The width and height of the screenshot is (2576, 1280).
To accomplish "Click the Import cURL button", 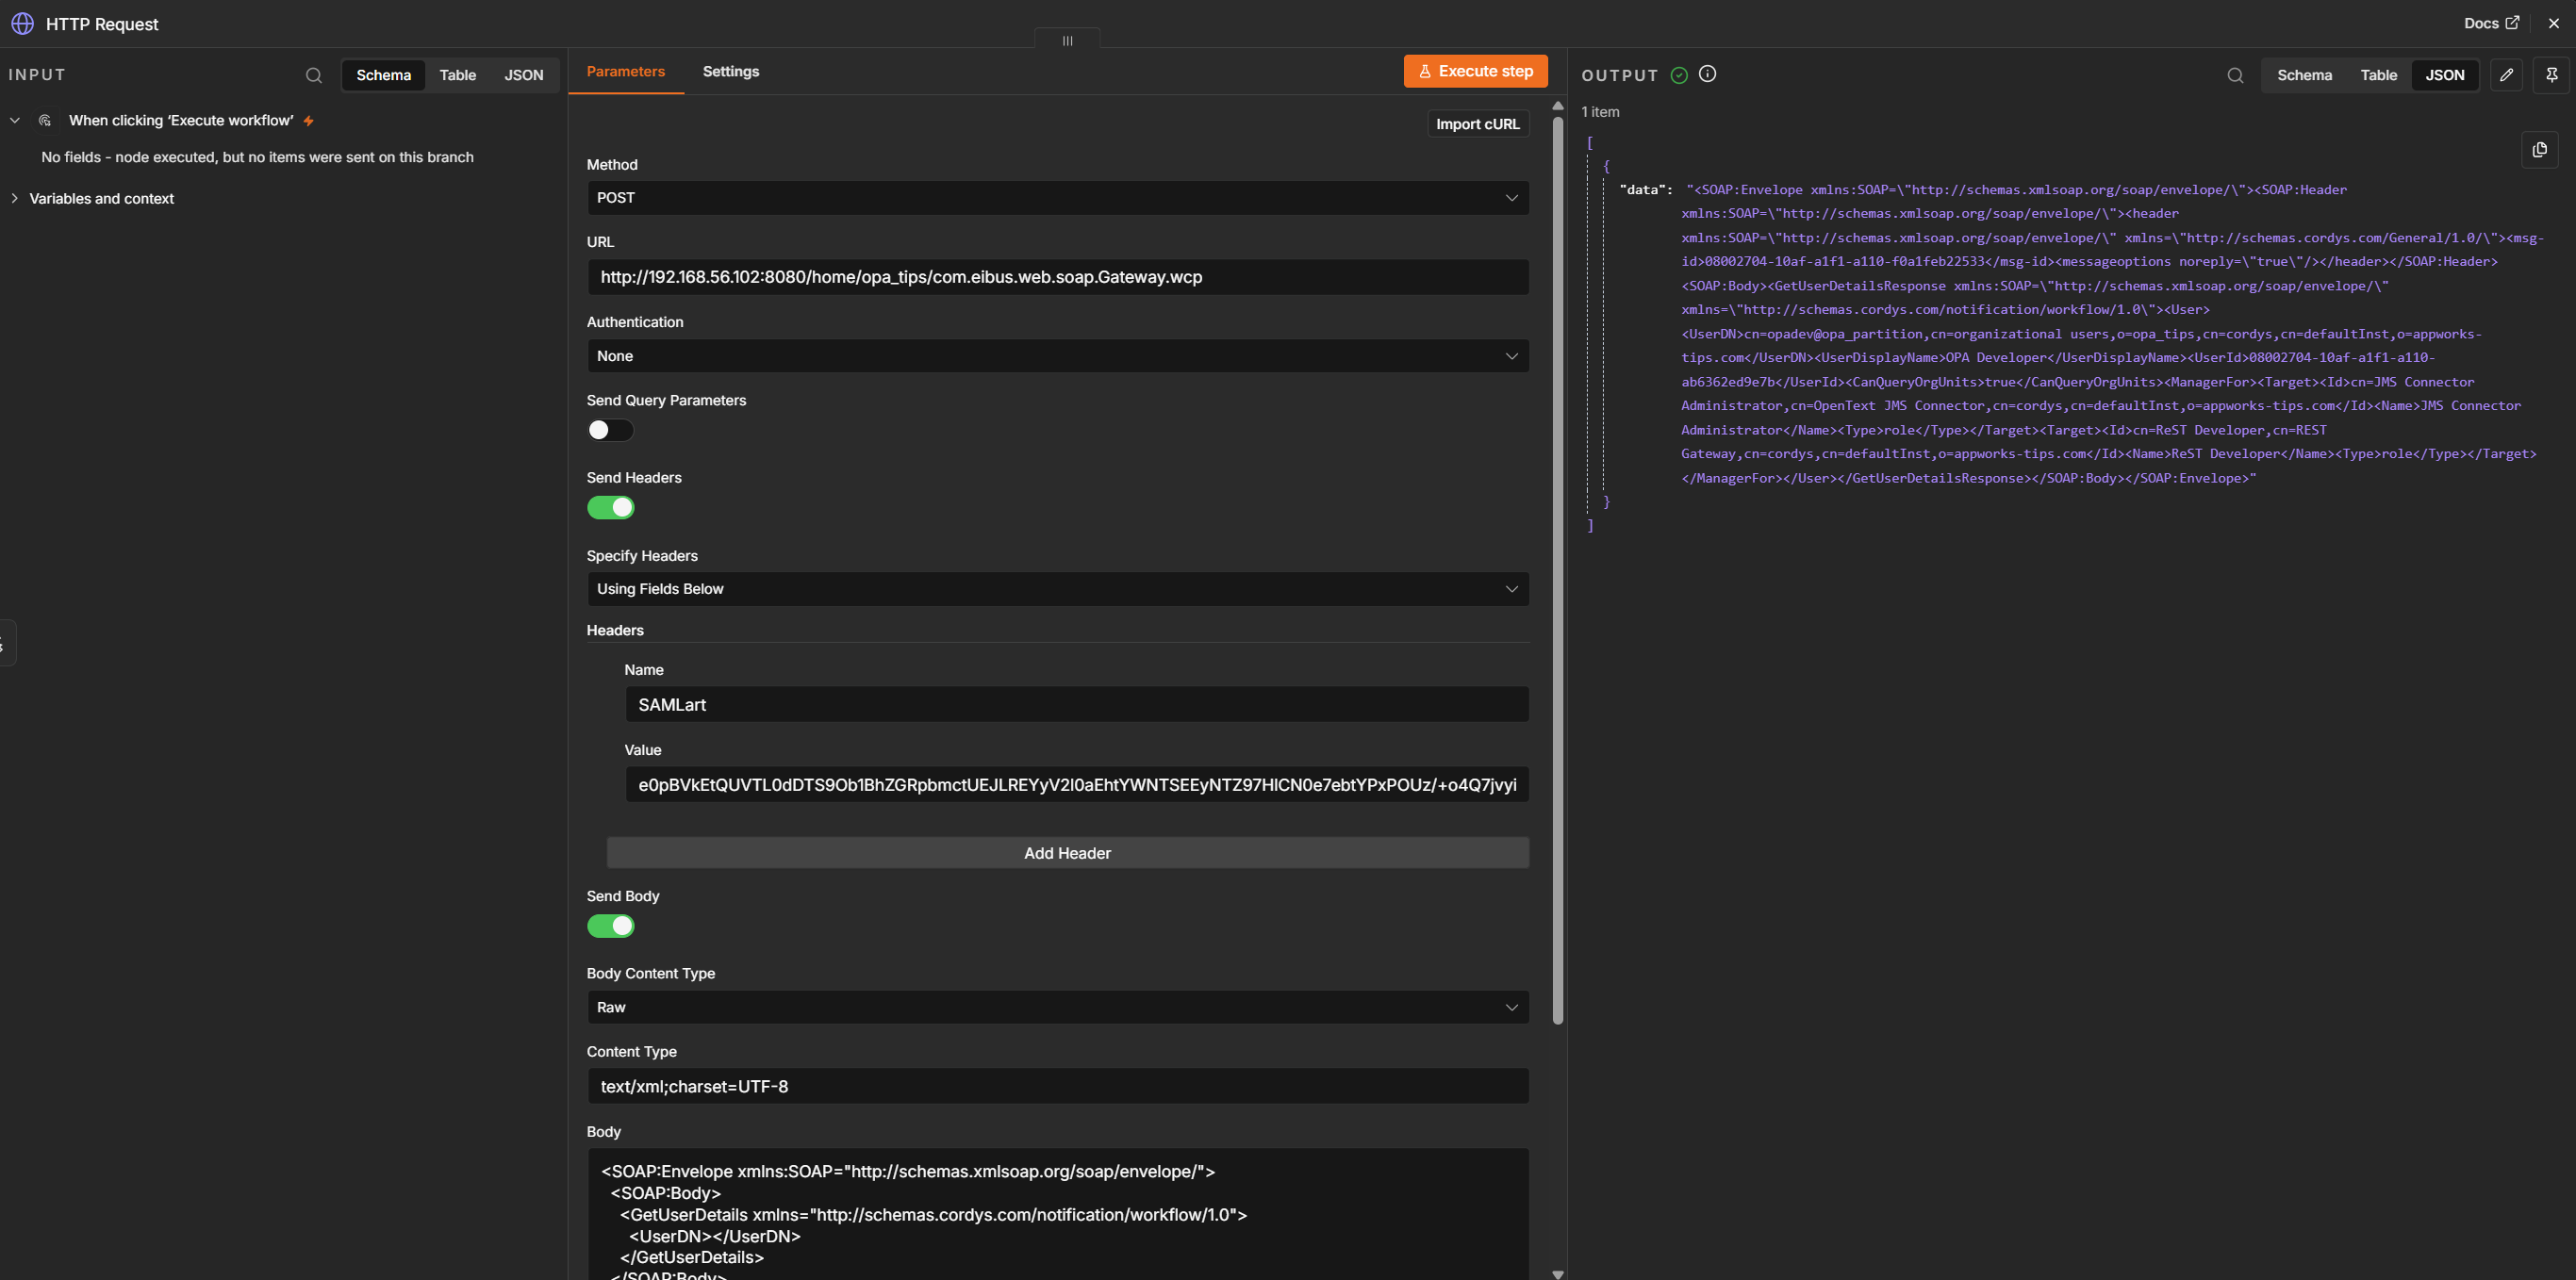I will (x=1477, y=124).
